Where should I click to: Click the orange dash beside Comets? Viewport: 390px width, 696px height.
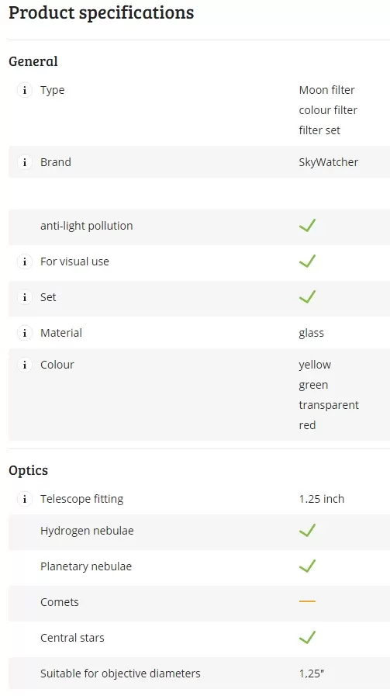point(307,601)
